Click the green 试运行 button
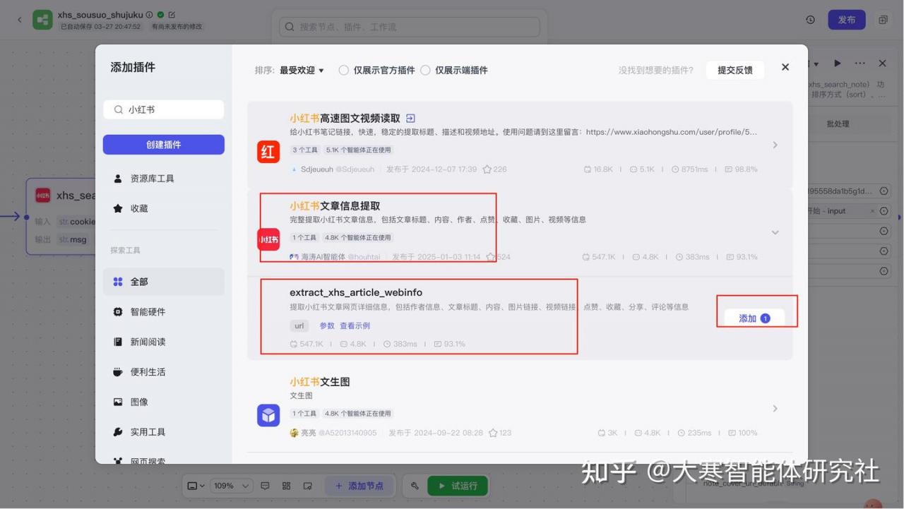The height and width of the screenshot is (509, 904). (x=458, y=486)
